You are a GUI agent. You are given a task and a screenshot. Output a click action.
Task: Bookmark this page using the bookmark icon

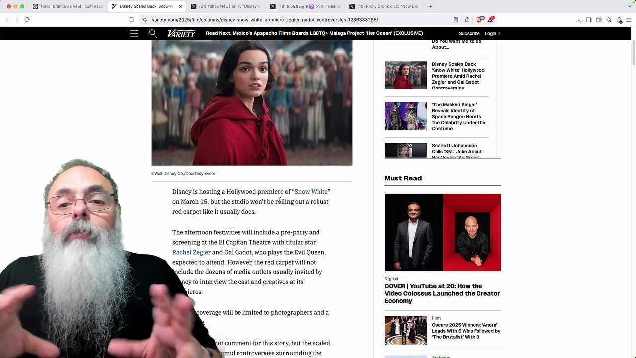(131, 20)
